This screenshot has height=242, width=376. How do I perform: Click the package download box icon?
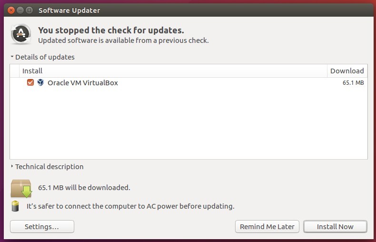[x=21, y=189]
